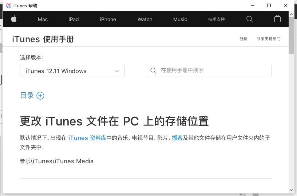Open the iPad menu item

tap(74, 19)
